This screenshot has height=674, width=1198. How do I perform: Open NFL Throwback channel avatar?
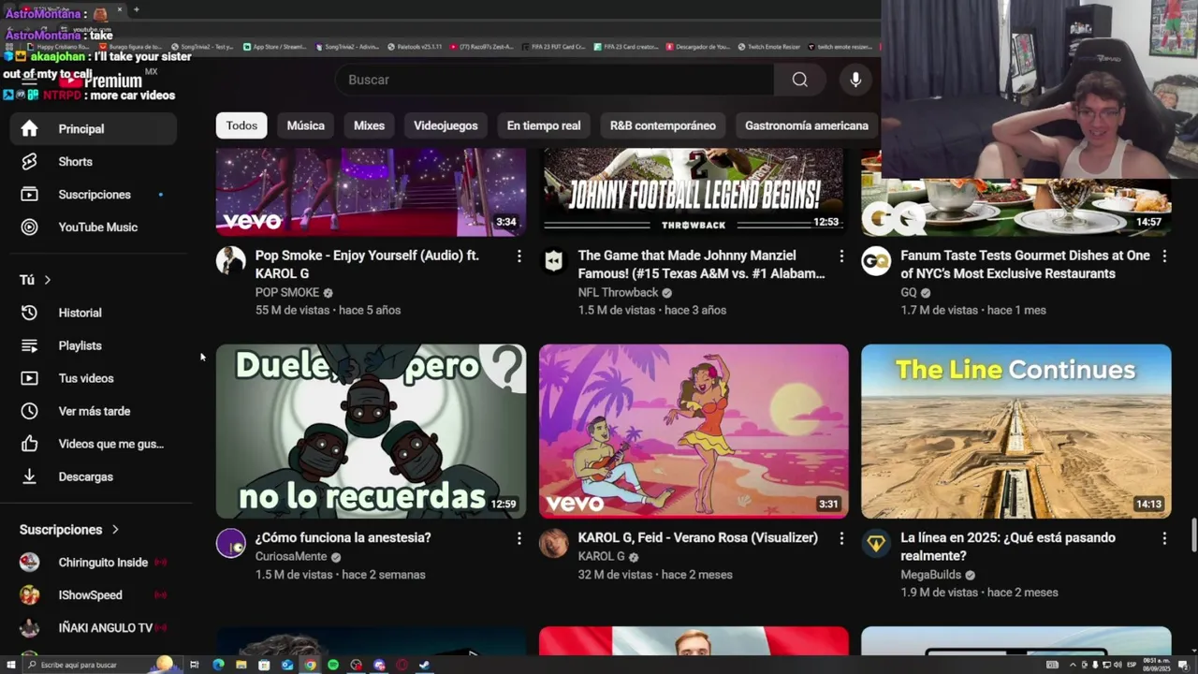coord(554,261)
